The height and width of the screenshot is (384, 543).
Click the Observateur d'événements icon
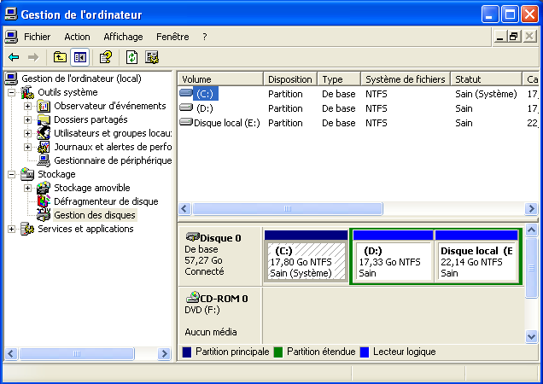click(x=44, y=106)
